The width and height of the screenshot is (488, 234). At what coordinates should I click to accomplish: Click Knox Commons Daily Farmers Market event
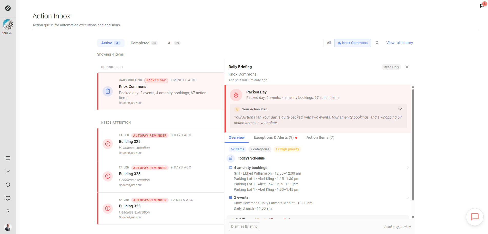click(273, 203)
